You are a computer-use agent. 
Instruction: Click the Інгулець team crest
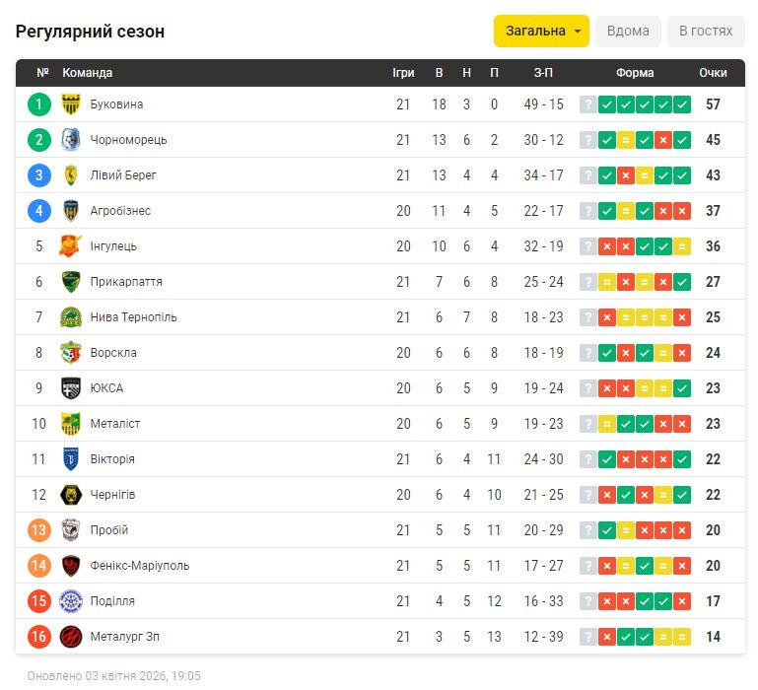70,246
